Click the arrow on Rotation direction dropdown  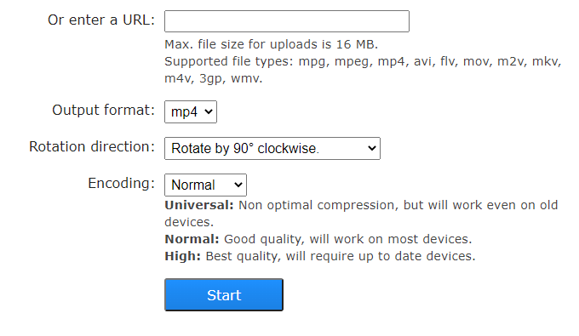[371, 148]
